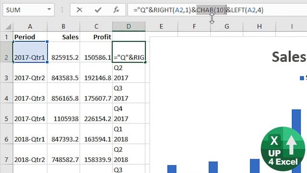The width and height of the screenshot is (307, 173).
Task: Click the chart title starting with Sales
Action: point(289,57)
